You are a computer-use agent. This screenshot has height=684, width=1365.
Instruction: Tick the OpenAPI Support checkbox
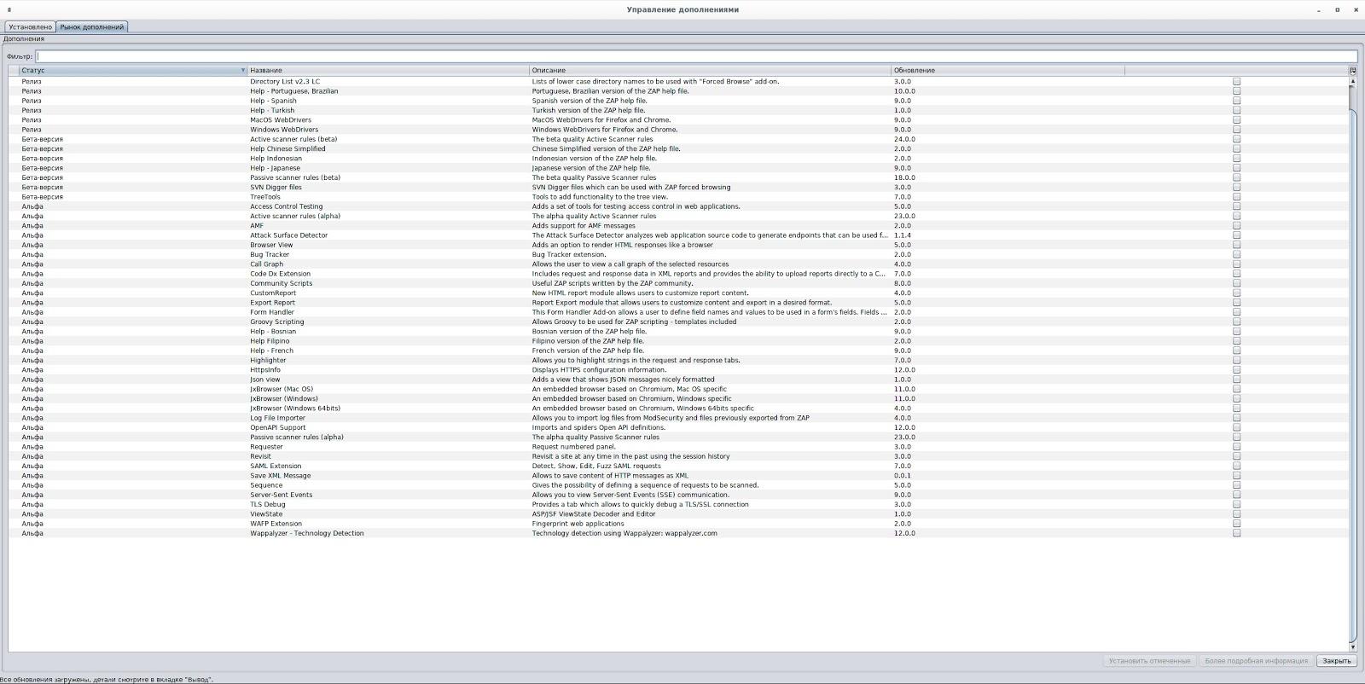[1236, 427]
